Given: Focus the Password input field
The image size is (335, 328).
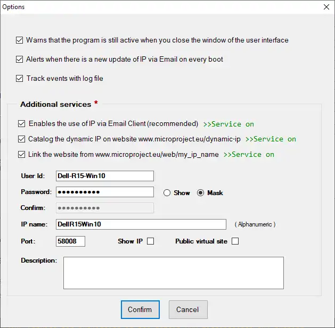Looking at the screenshot, I should point(104,192).
